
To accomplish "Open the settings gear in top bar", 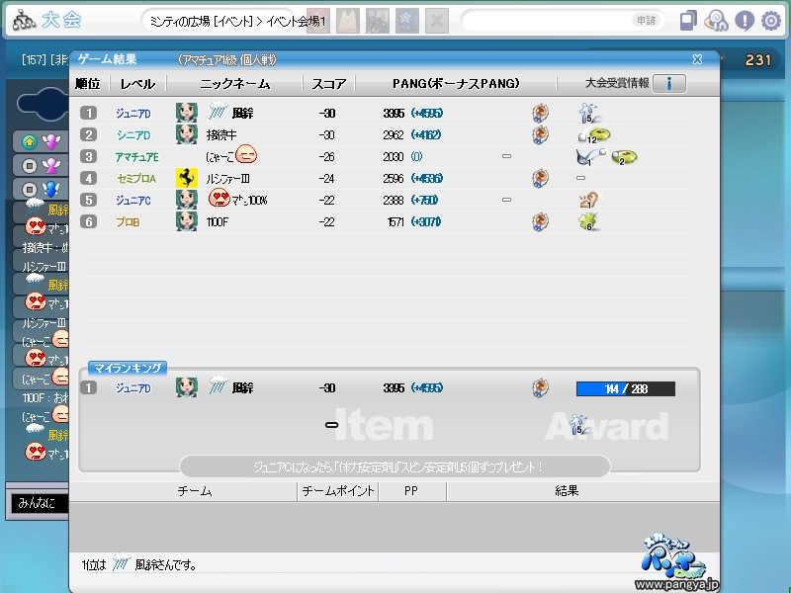I will coord(771,20).
